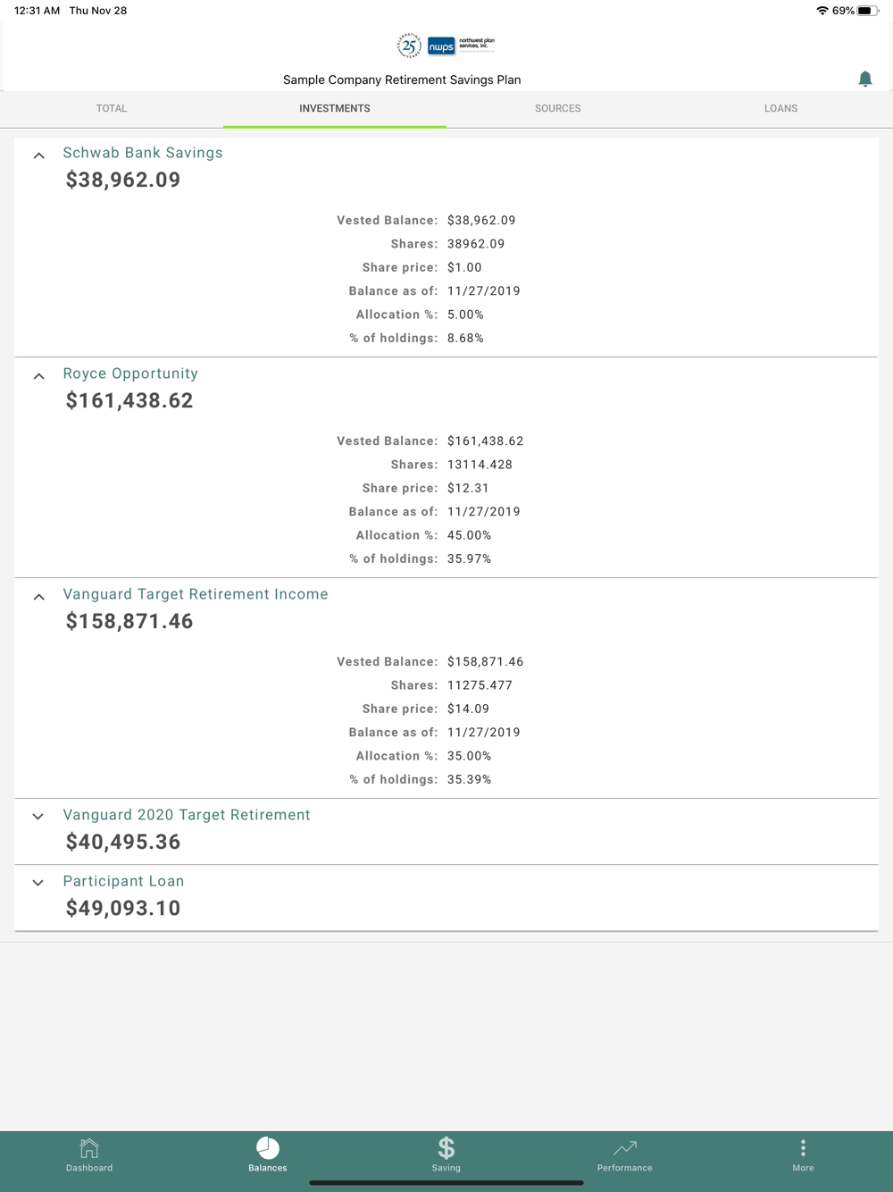Open the More three-dots menu

[803, 1148]
